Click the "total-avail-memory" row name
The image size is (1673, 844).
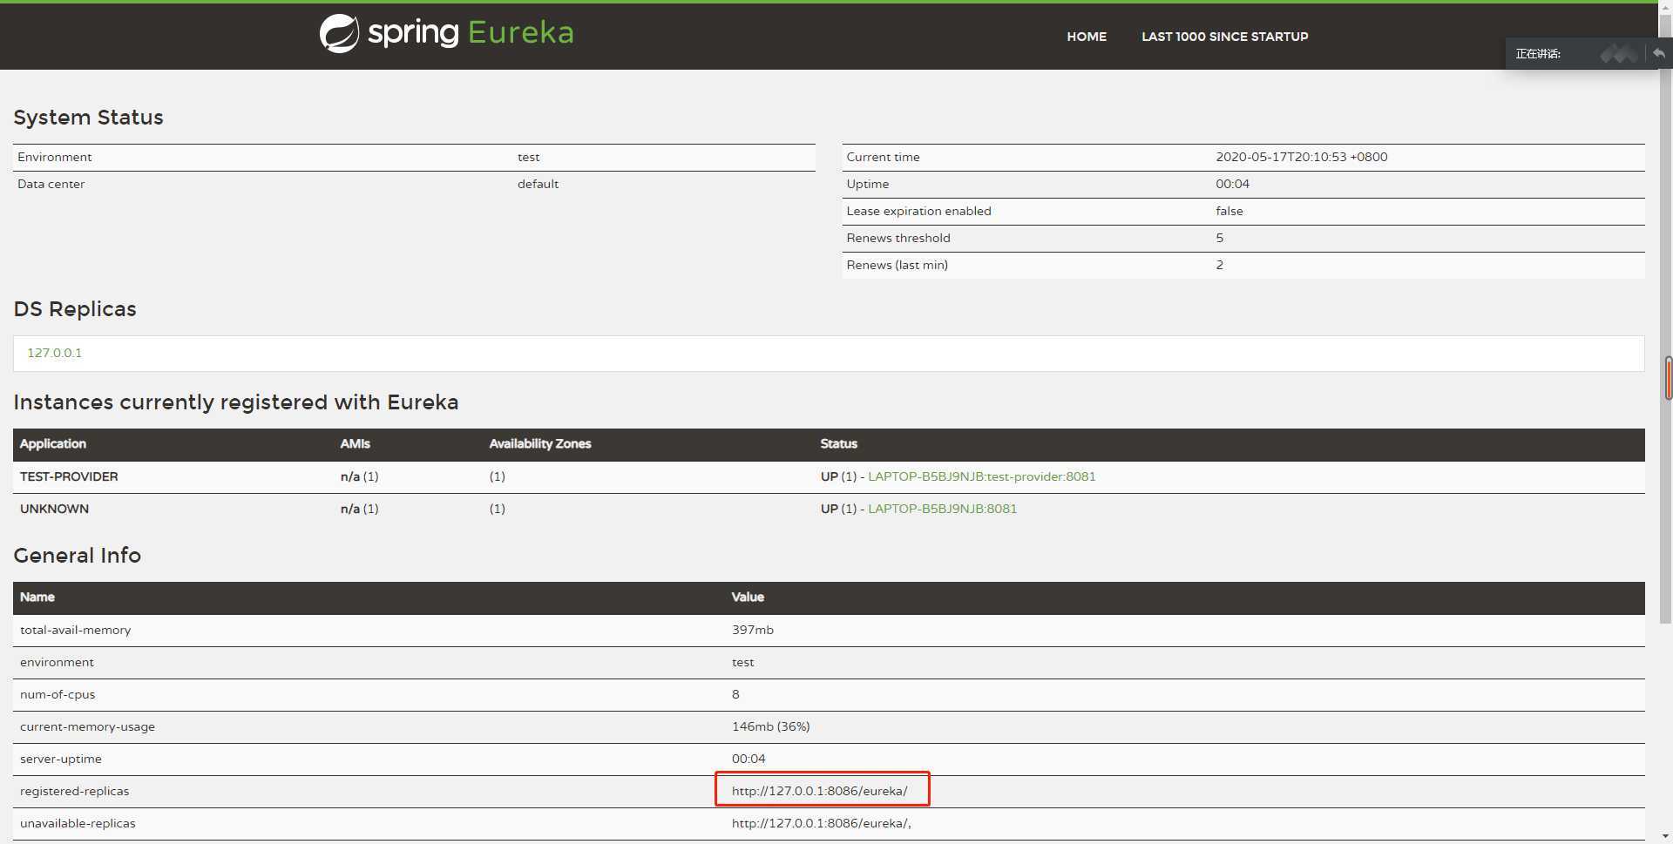[x=75, y=630]
